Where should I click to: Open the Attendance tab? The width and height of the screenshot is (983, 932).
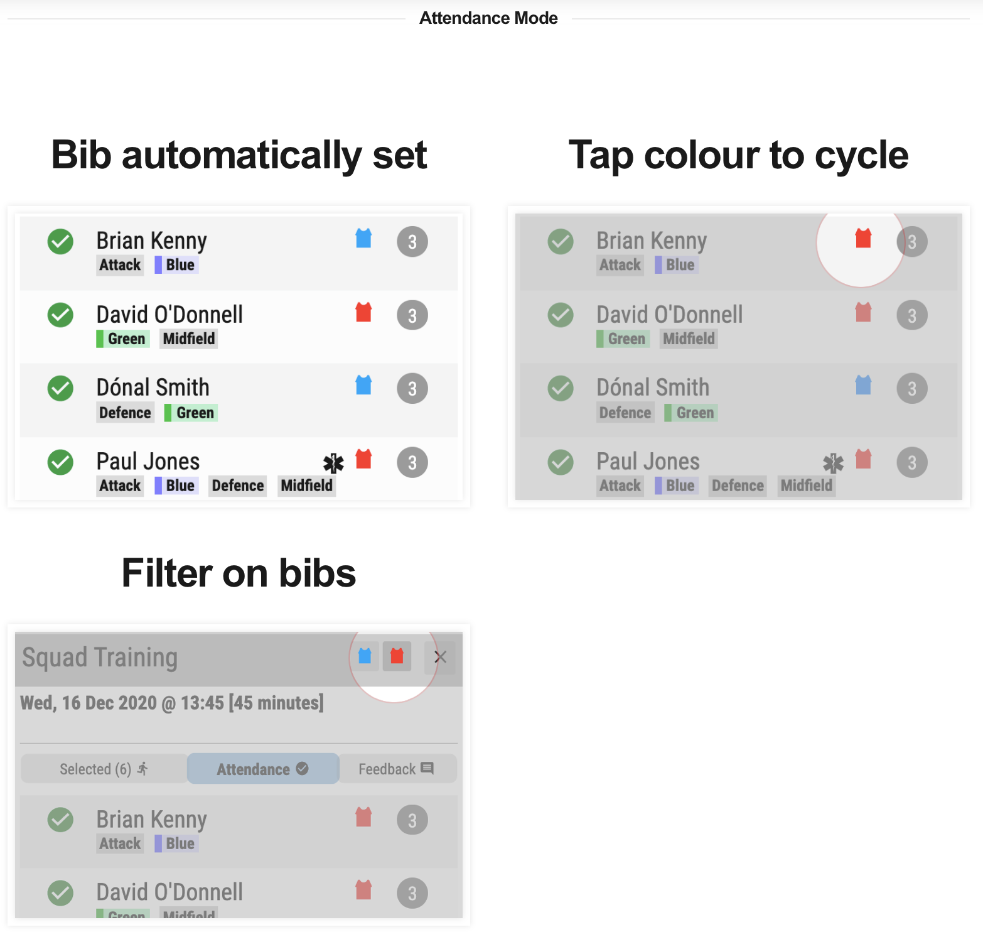pyautogui.click(x=263, y=769)
